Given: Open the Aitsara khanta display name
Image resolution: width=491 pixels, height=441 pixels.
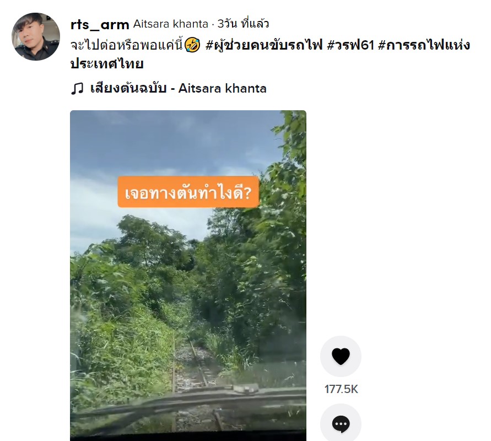Looking at the screenshot, I should 170,24.
